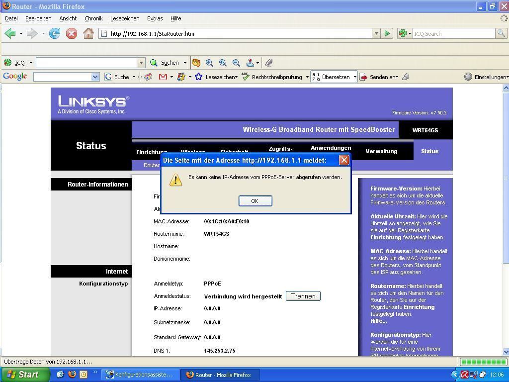Viewport: 509px width, 382px height.
Task: Click the green Back arrow in Firefox
Action: (10, 33)
